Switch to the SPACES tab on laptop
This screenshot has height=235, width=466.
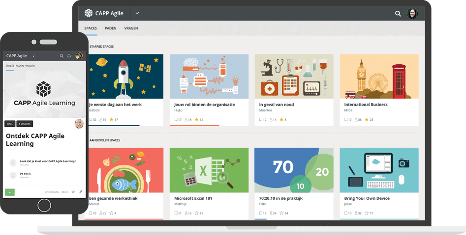91,28
